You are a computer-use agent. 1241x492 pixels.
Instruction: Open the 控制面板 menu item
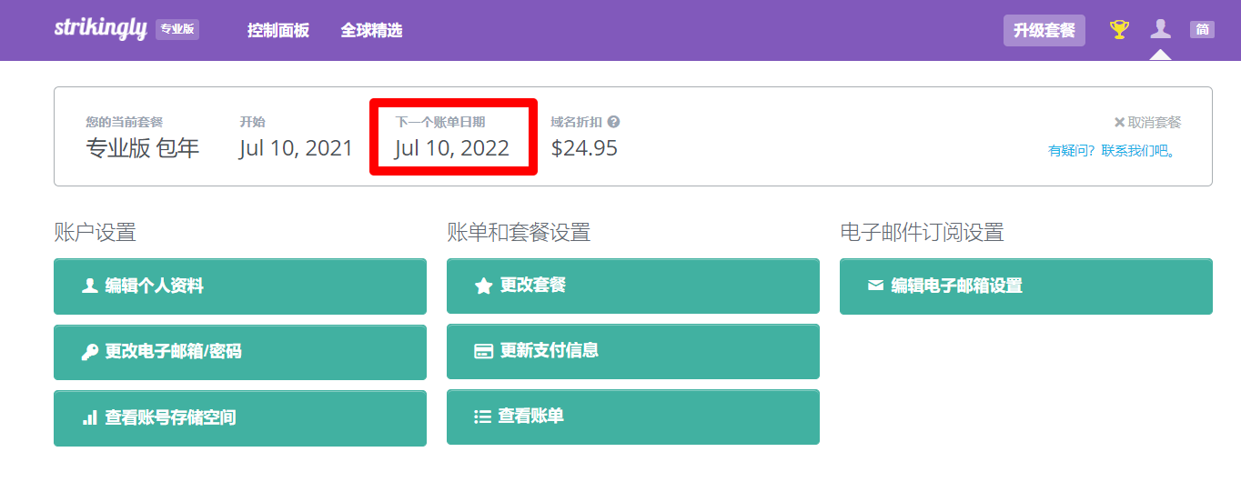click(x=278, y=30)
